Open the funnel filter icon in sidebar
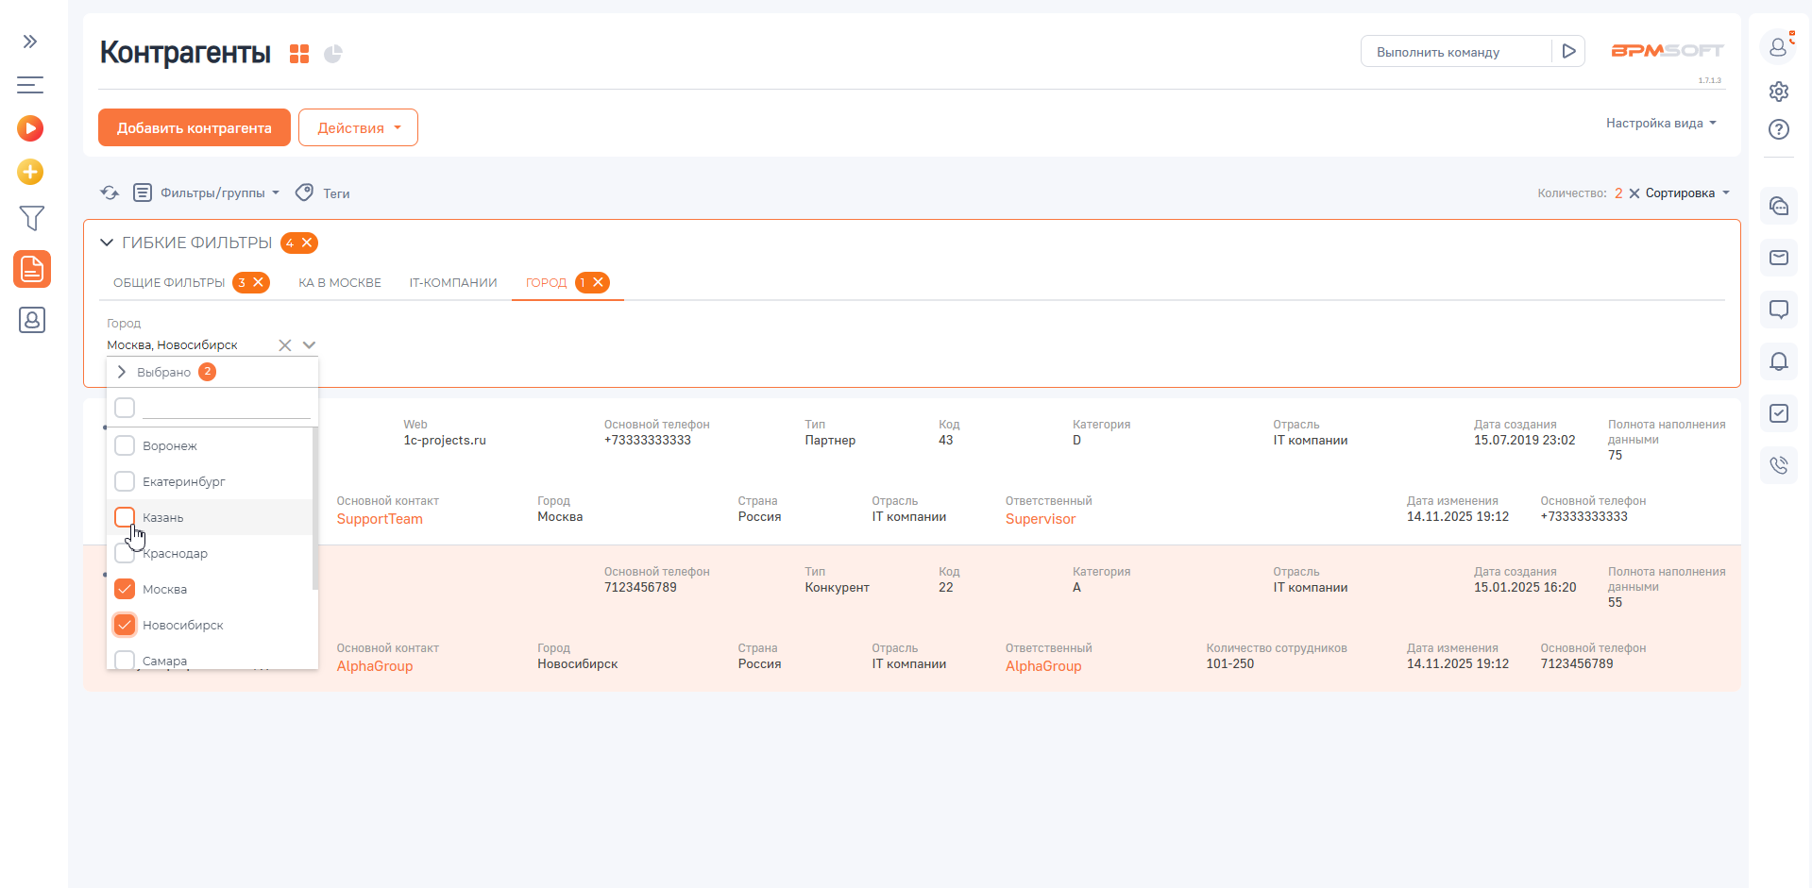The image size is (1812, 888). coord(31,218)
